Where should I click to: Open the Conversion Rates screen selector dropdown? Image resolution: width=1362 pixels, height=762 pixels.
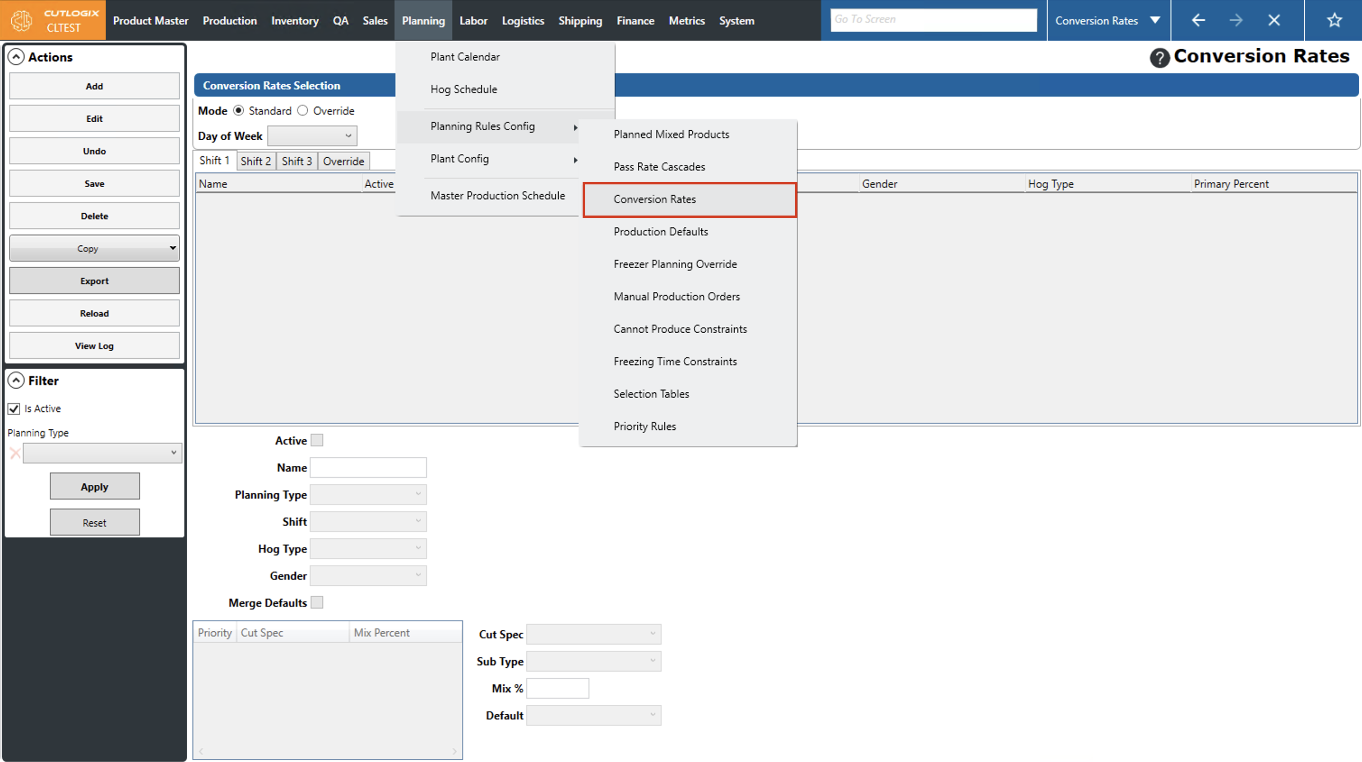coord(1155,21)
